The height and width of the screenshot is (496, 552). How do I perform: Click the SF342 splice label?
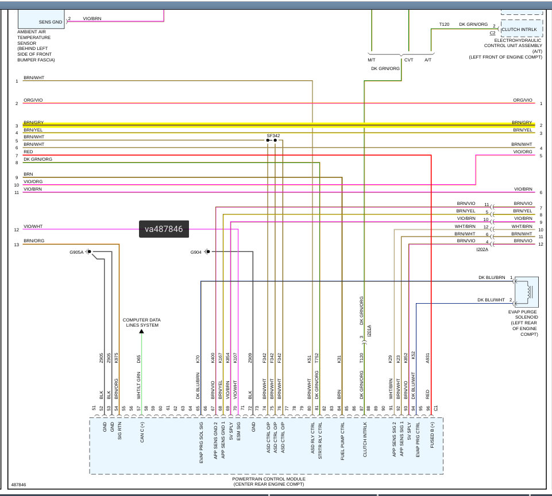(x=273, y=135)
